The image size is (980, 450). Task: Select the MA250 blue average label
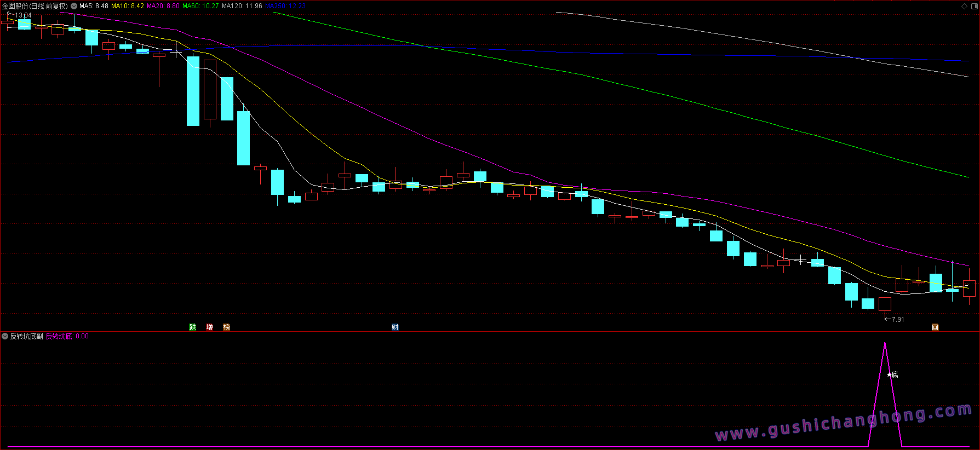coord(285,6)
